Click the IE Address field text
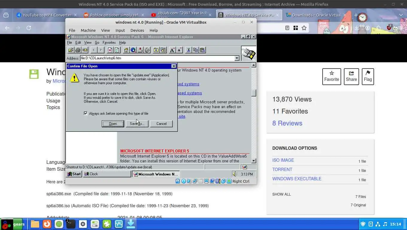This screenshot has width=407, height=230. [x=101, y=58]
